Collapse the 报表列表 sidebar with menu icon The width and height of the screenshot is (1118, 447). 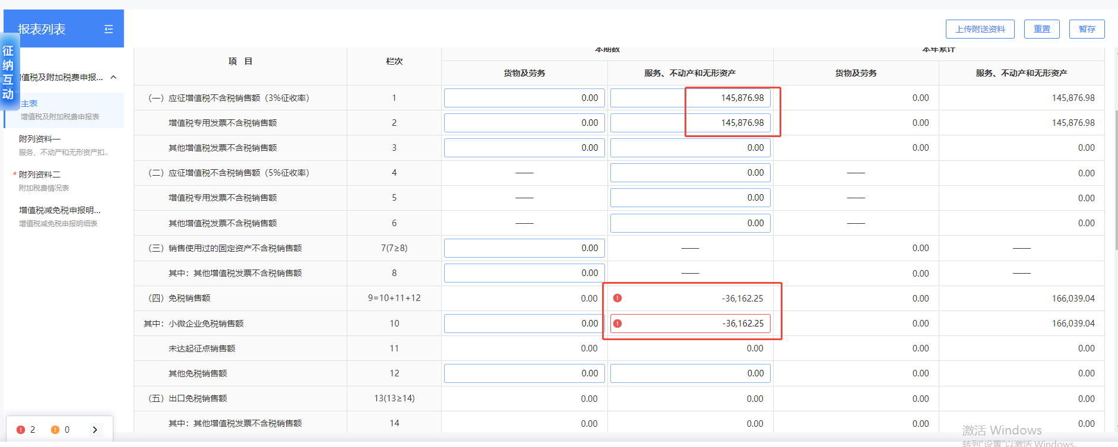pyautogui.click(x=109, y=29)
